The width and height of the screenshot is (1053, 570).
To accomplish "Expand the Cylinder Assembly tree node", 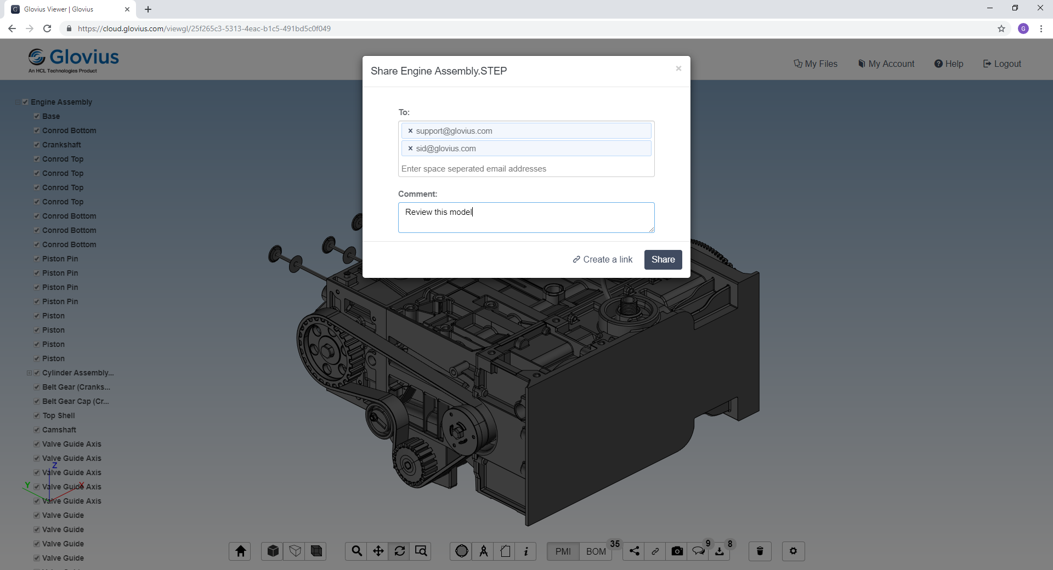I will [x=29, y=373].
